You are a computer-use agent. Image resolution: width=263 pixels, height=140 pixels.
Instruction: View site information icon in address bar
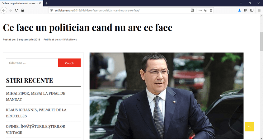[x=51, y=10]
